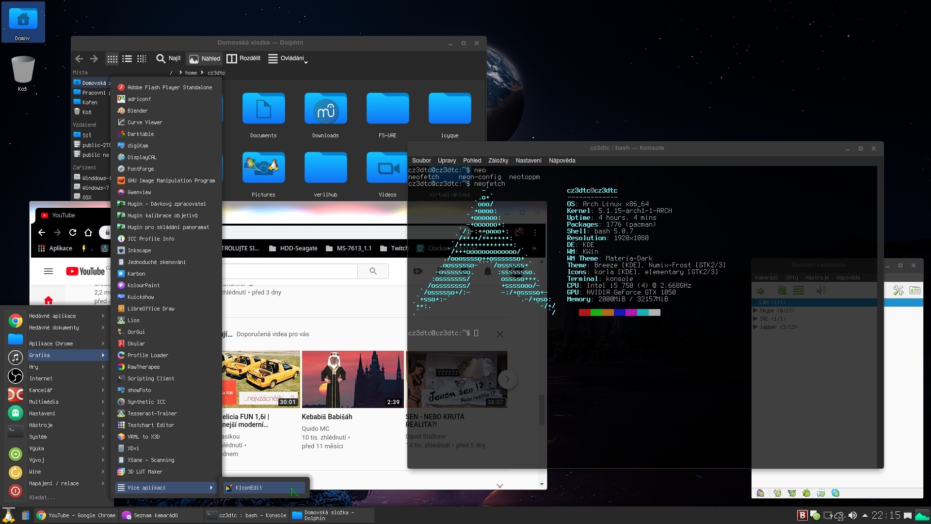931x524 pixels.
Task: Launch KIconEdit from Více aplikací
Action: pos(265,488)
